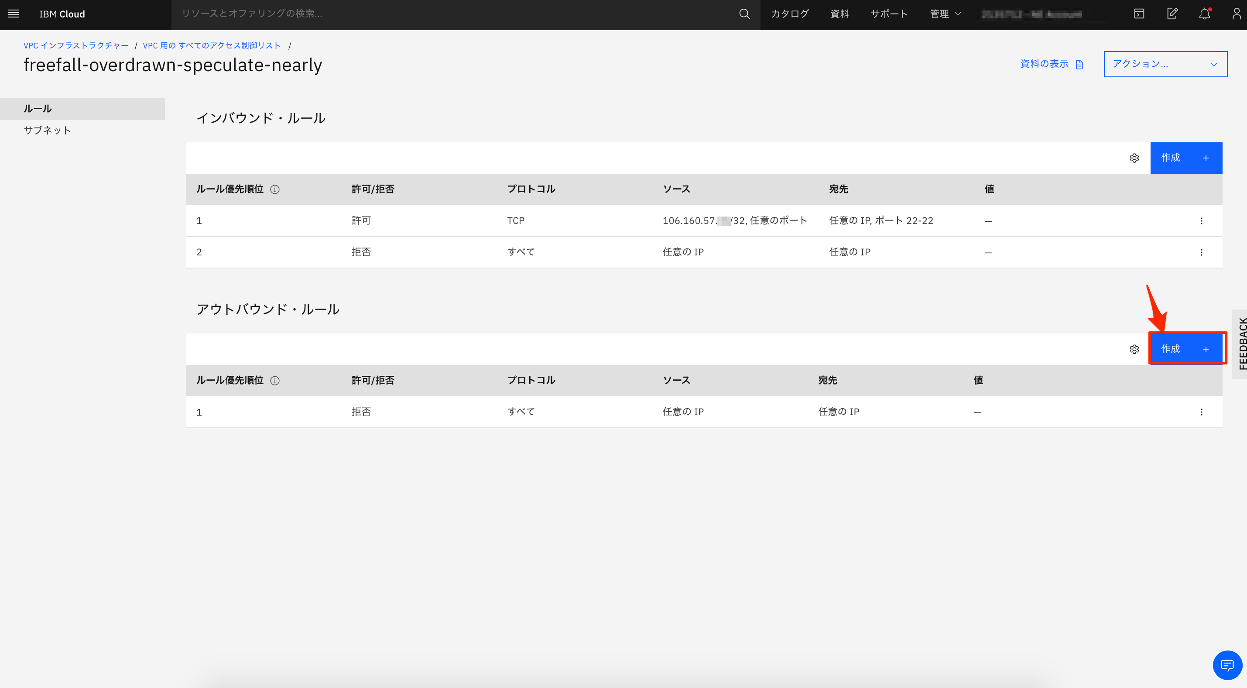Open the IBM Cloud hamburger navigation menu

point(13,14)
